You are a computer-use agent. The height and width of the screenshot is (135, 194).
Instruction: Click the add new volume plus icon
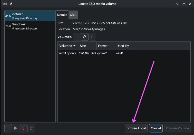[x=77, y=37]
